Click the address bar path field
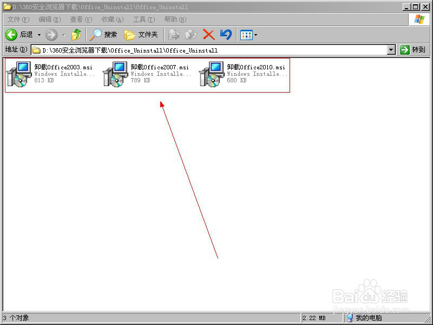433x325 pixels. point(209,50)
